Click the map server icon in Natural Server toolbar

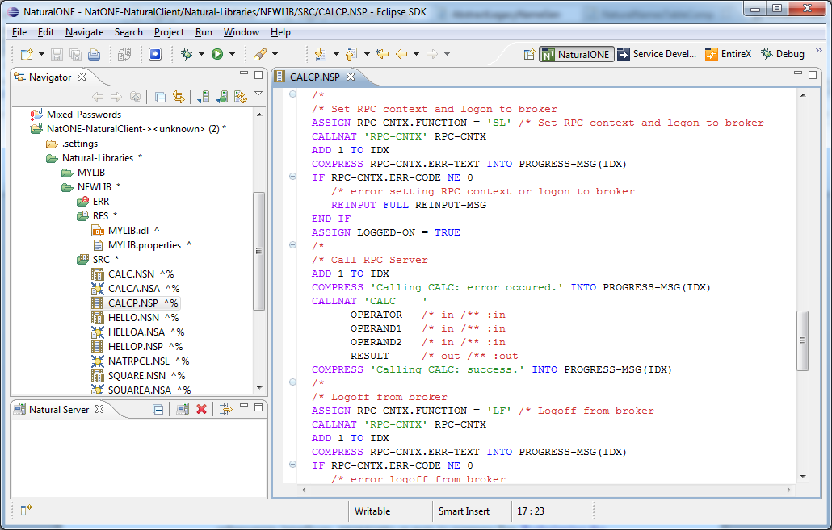pos(183,410)
